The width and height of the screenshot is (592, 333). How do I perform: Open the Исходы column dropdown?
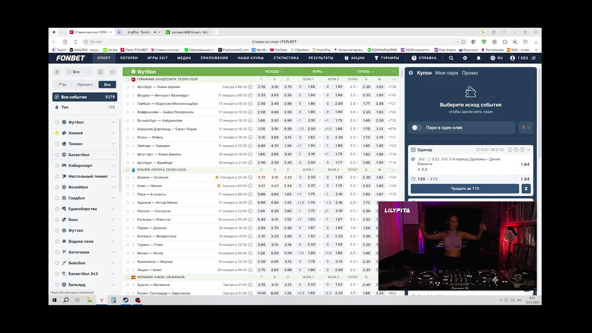[x=274, y=72]
